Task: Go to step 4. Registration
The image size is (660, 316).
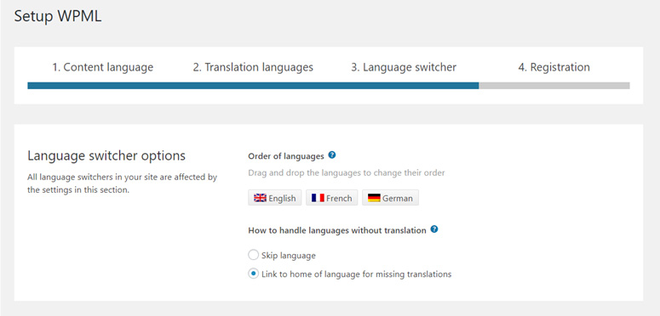Action: (x=554, y=67)
